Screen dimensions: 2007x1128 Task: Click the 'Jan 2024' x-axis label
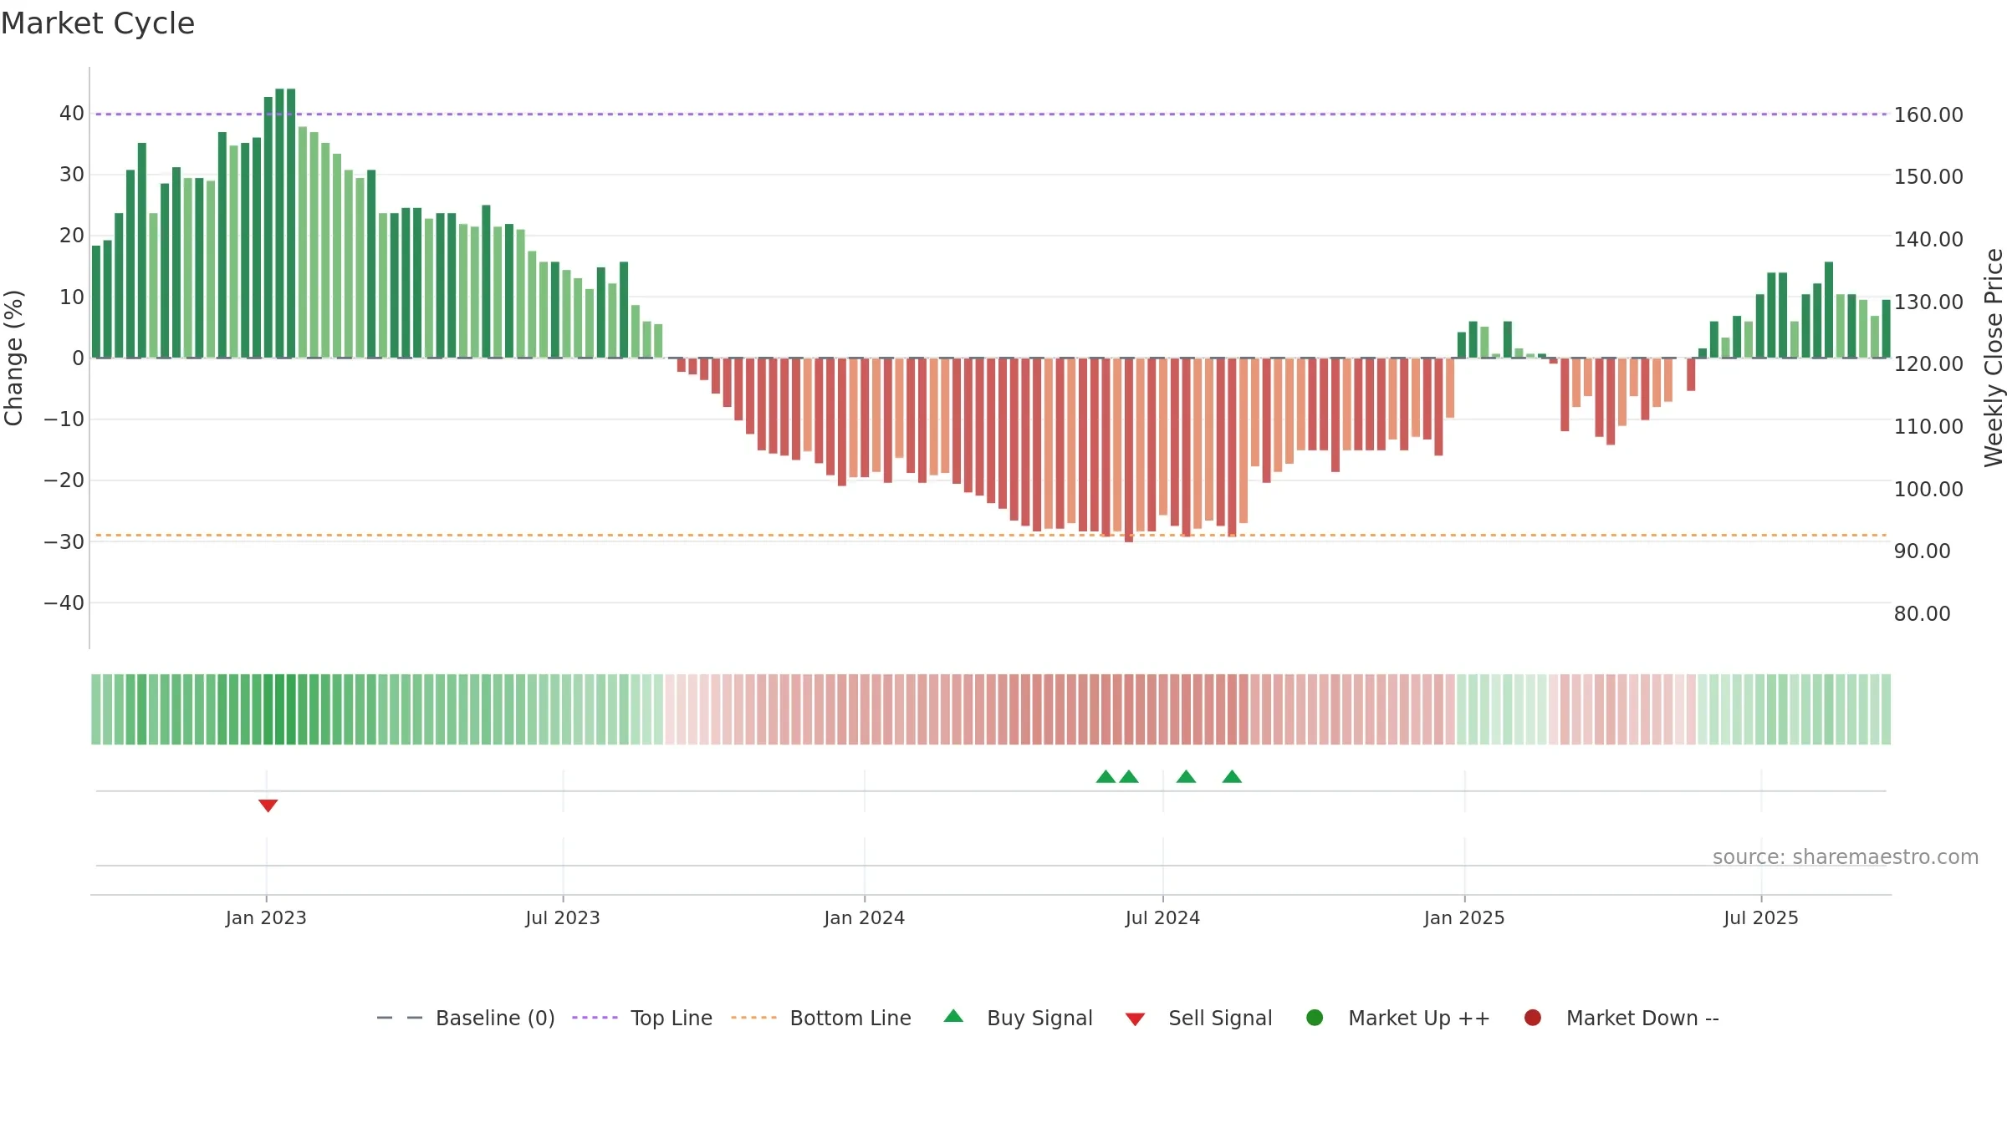(x=865, y=917)
